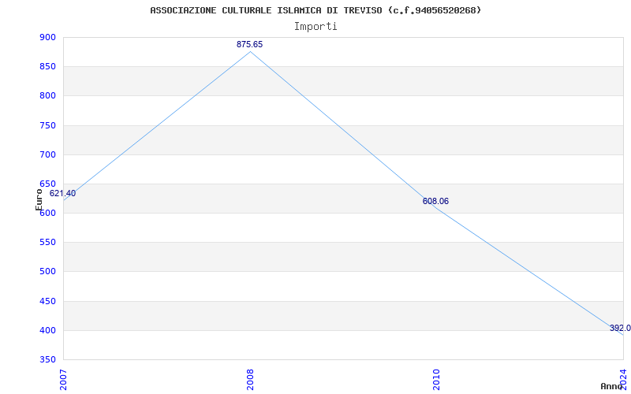The height and width of the screenshot is (394, 631).
Task: Select the 621.40 data point label
Action: pyautogui.click(x=62, y=193)
